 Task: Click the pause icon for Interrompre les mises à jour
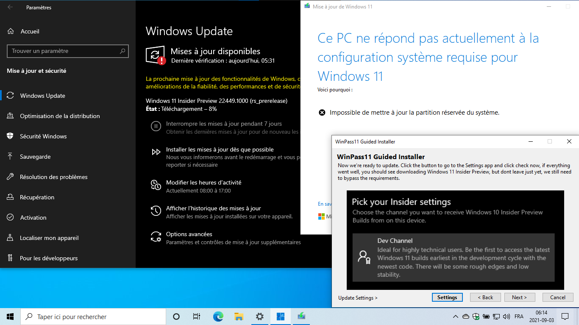[x=156, y=126]
